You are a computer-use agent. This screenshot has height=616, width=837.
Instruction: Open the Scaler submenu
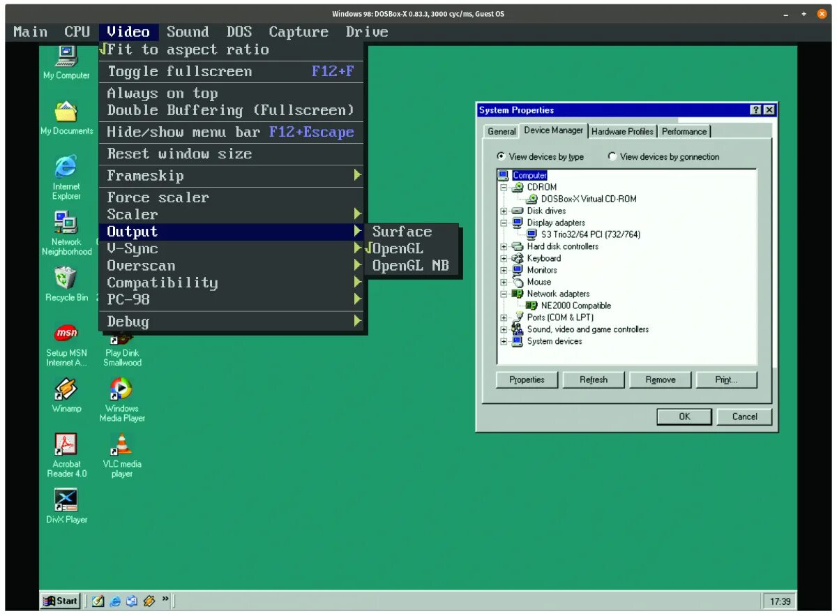pyautogui.click(x=232, y=215)
